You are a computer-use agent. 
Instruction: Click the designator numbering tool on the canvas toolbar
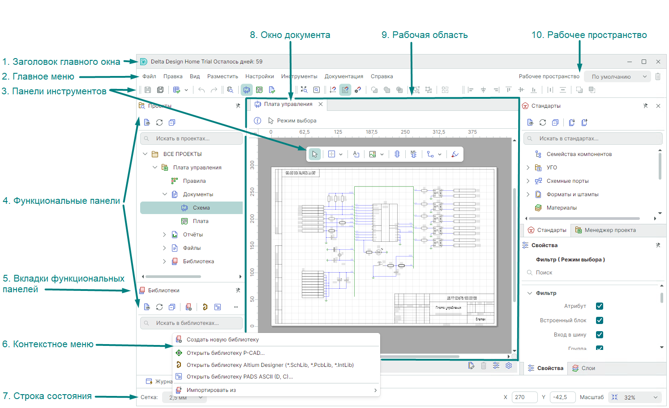[413, 154]
